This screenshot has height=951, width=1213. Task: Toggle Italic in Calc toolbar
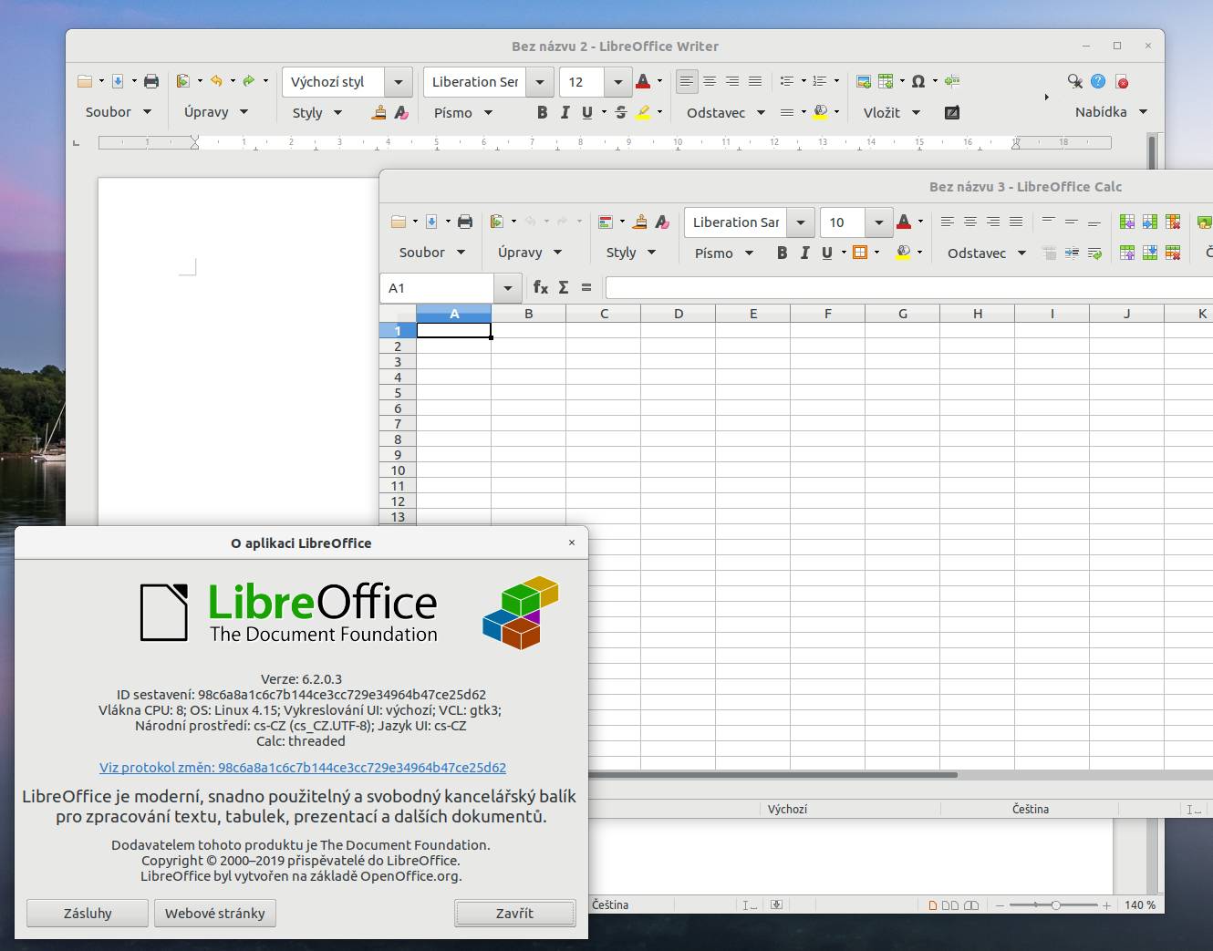[x=805, y=253]
